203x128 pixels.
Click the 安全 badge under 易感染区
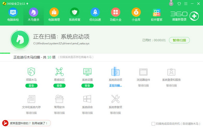59,86
